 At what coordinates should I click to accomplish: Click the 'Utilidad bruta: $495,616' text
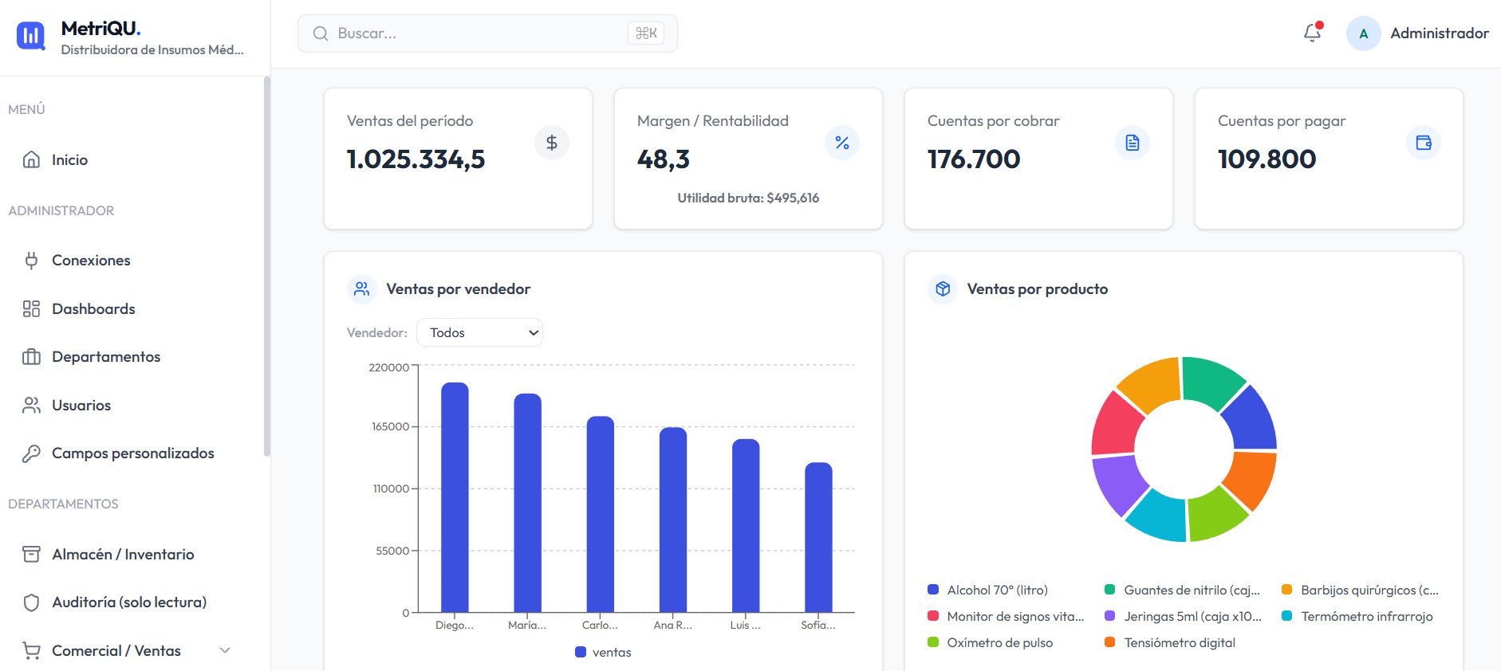tap(748, 198)
